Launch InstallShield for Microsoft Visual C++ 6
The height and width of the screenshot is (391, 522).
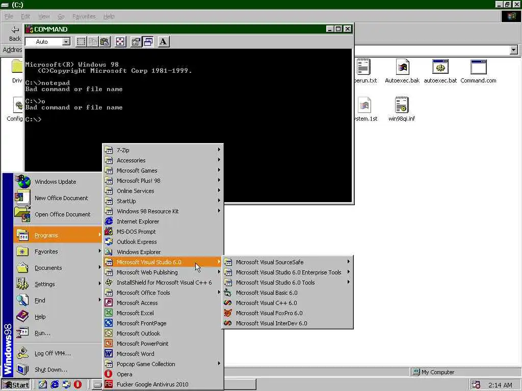(163, 283)
